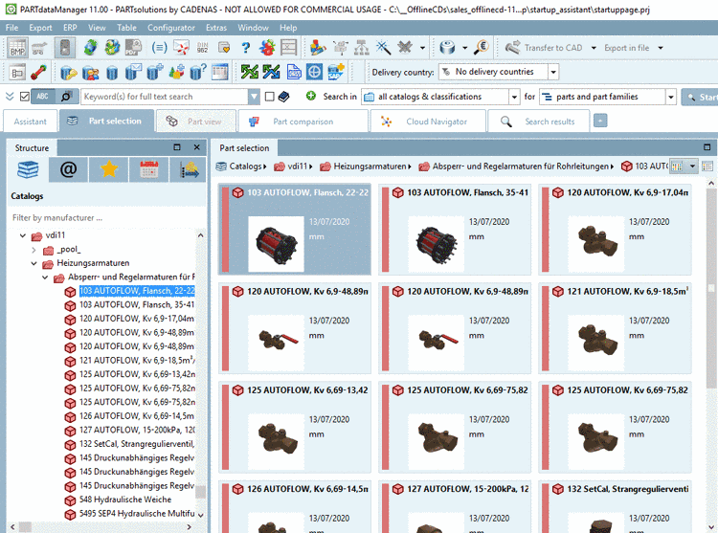Click the PDF datasheet toolbar icon
718x533 pixels.
tap(133, 47)
